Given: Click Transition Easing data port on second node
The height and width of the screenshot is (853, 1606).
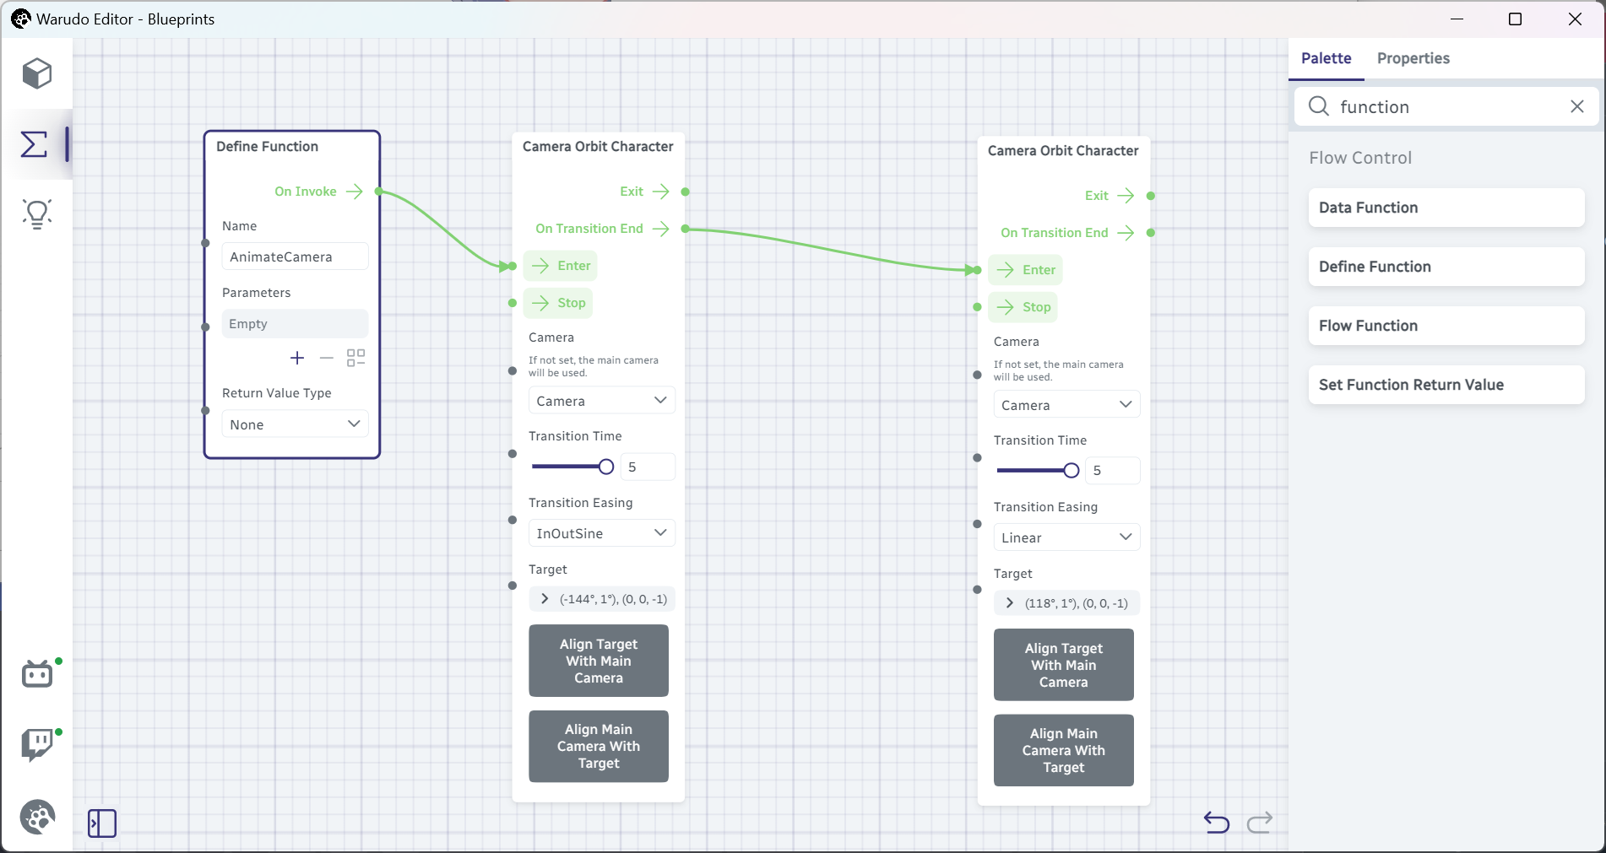Looking at the screenshot, I should point(977,524).
